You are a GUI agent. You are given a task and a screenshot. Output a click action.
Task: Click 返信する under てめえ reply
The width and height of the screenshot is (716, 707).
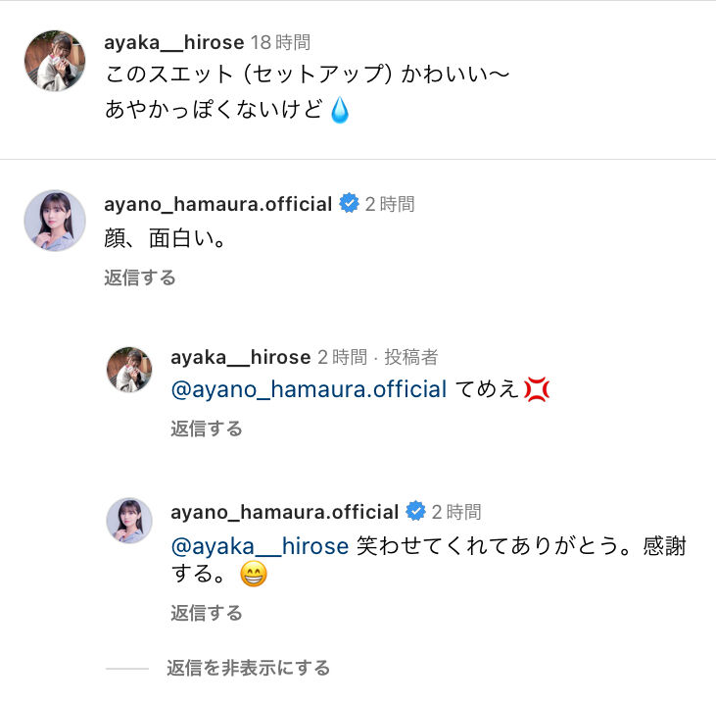coord(207,429)
